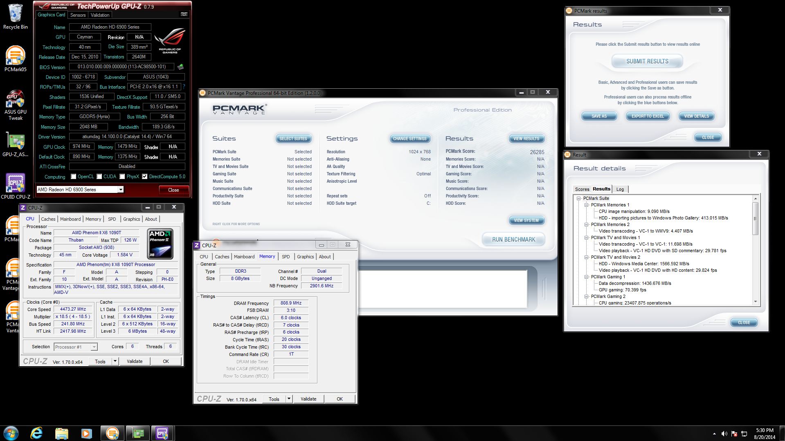The height and width of the screenshot is (441, 785).
Task: Switch to PCMark Vantage taskbar item
Action: (x=112, y=433)
